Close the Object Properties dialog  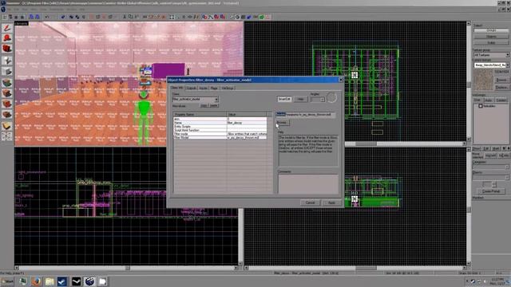pyautogui.click(x=341, y=80)
